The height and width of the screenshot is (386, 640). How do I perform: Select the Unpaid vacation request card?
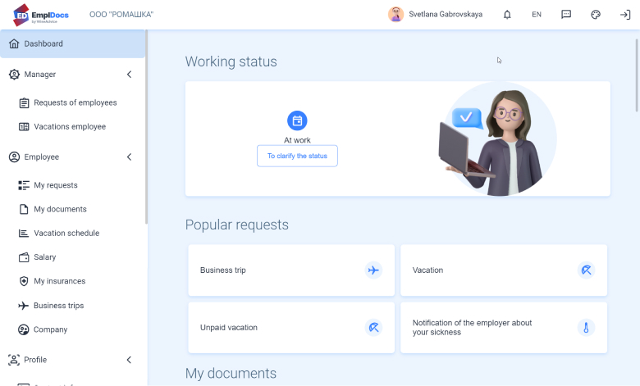(x=291, y=328)
